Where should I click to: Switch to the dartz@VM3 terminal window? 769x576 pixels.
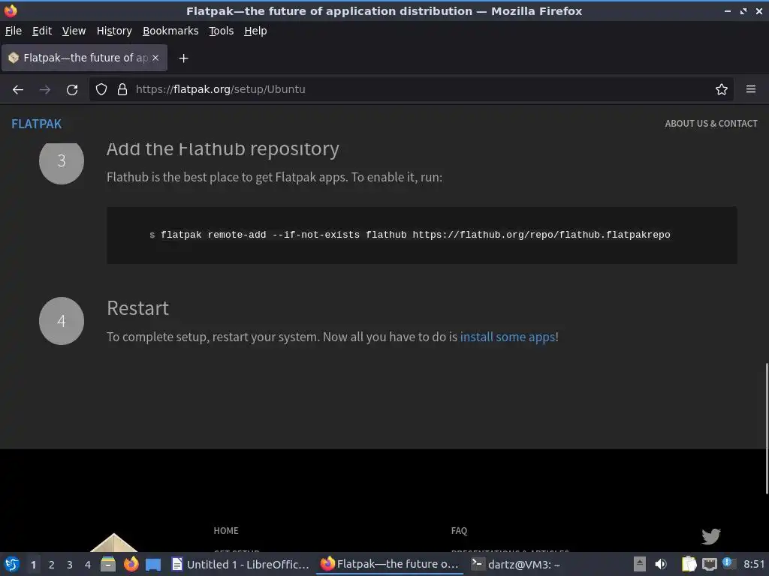pos(516,564)
